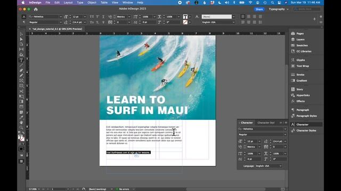Select the Hand tool
This screenshot has height=191, width=341.
click(21, 123)
